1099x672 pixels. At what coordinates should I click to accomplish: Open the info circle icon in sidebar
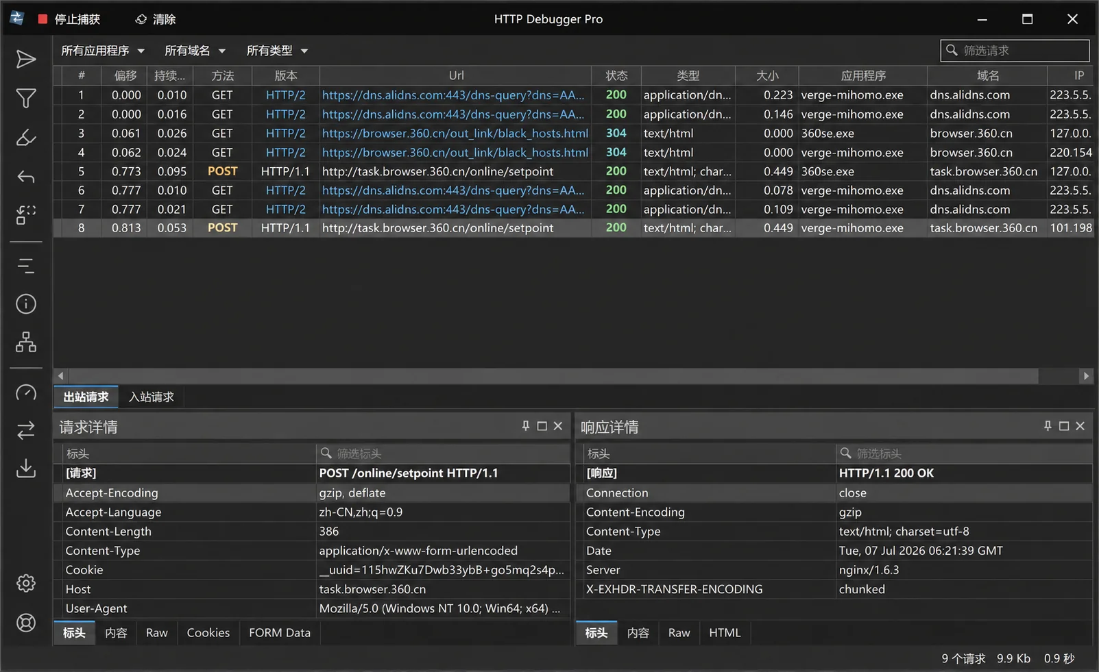(x=26, y=303)
